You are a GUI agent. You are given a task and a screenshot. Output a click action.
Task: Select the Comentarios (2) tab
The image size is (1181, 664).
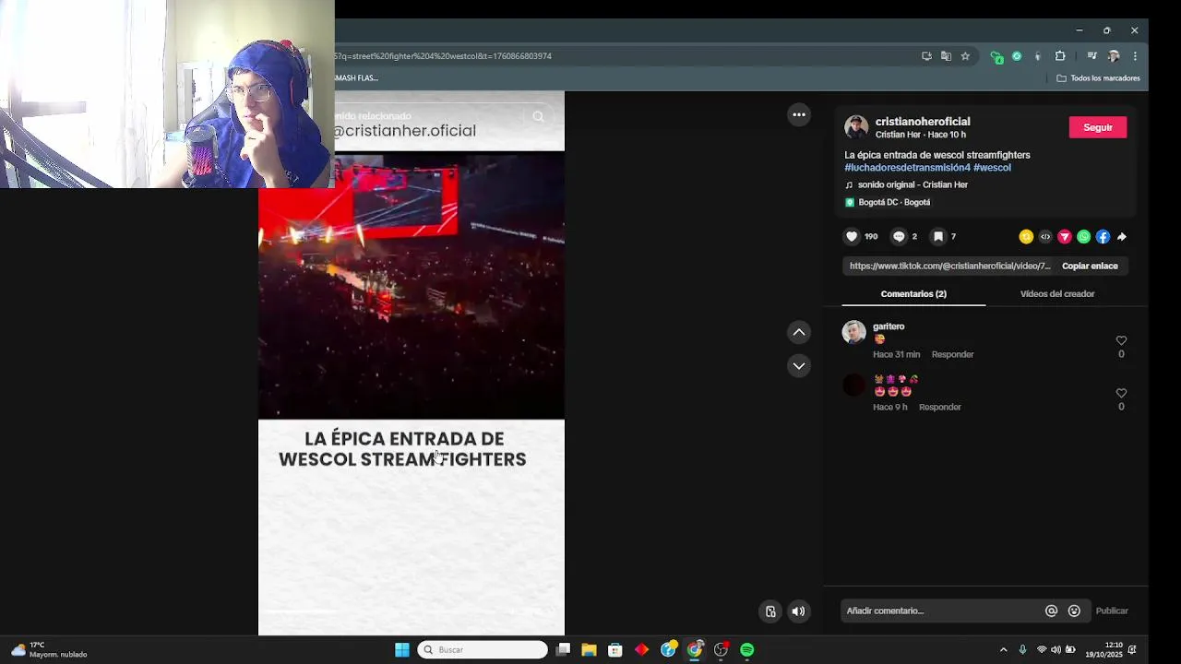click(913, 294)
